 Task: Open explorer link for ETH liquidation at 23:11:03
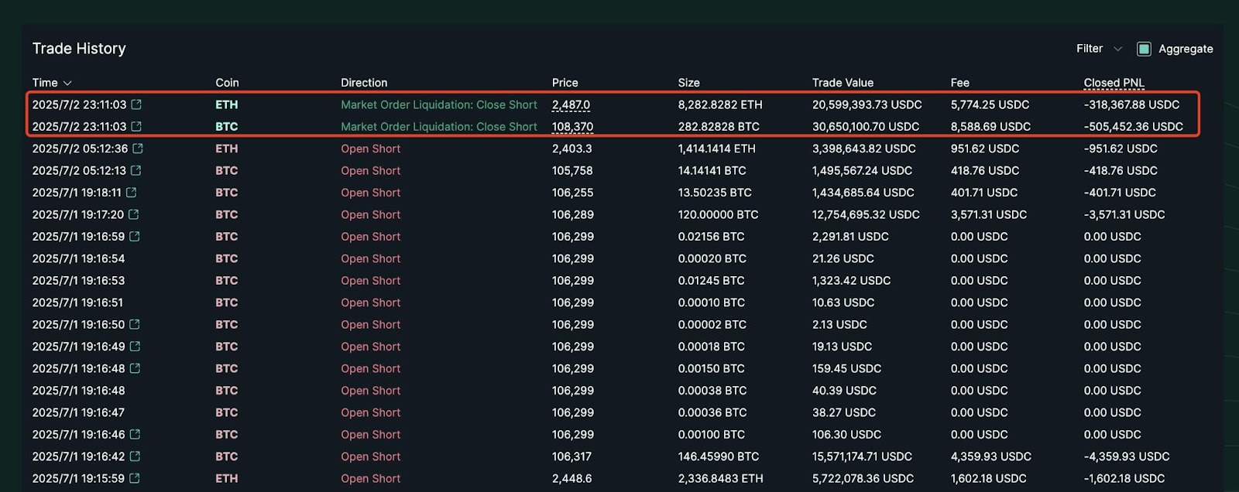[136, 104]
